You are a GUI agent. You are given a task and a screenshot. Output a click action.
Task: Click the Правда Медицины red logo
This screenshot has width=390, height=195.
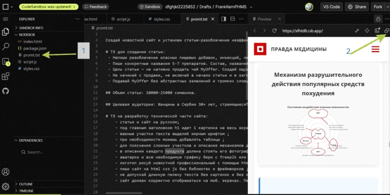coord(260,49)
